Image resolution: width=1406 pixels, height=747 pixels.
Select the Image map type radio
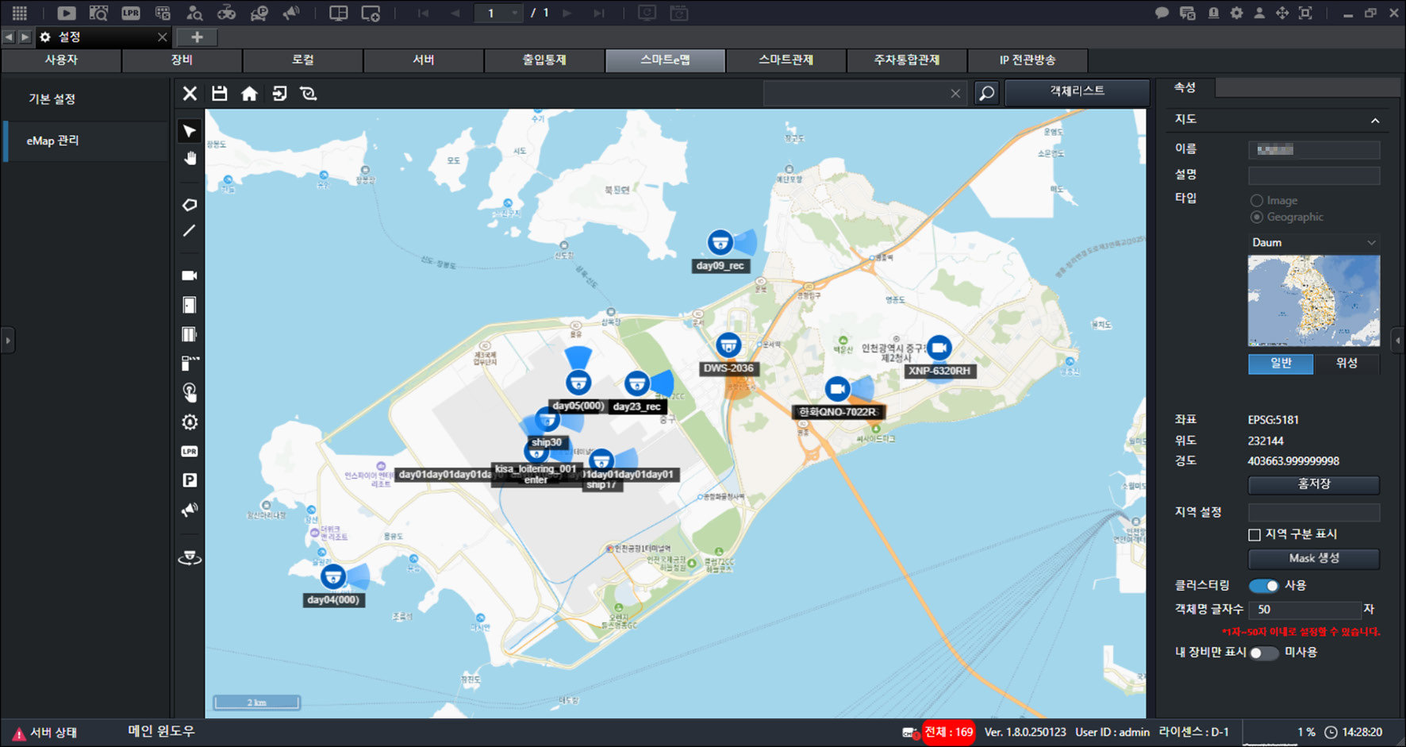coord(1257,201)
